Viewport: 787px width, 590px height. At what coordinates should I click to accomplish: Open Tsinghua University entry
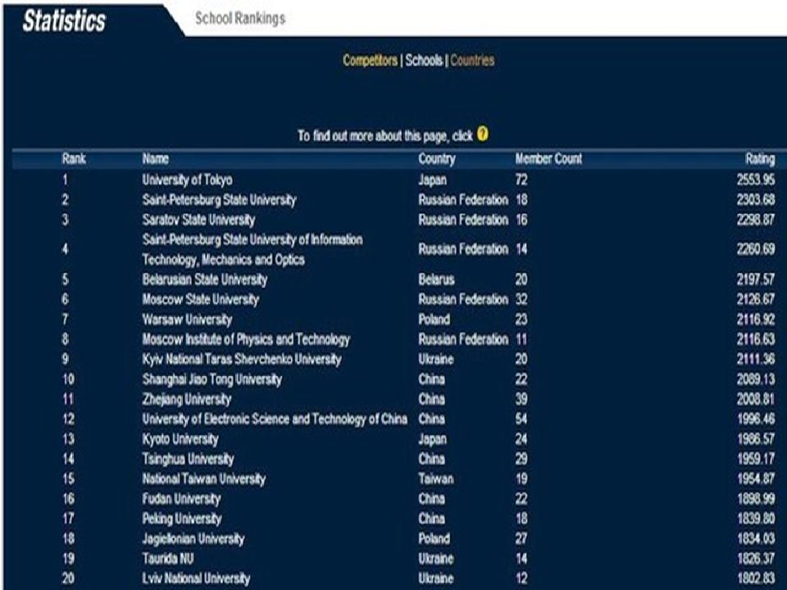point(188,459)
